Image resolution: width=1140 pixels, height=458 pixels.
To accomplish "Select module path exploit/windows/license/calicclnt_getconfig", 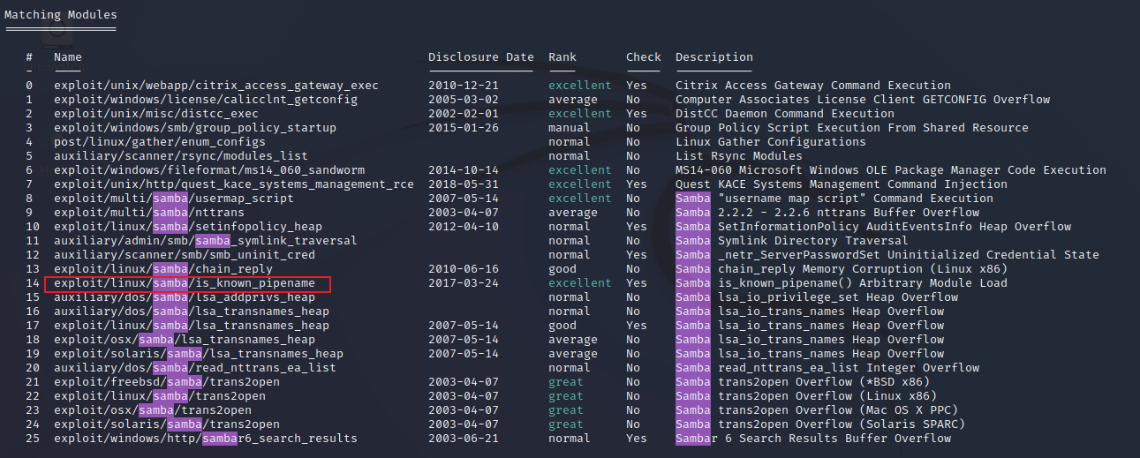I will click(x=206, y=100).
